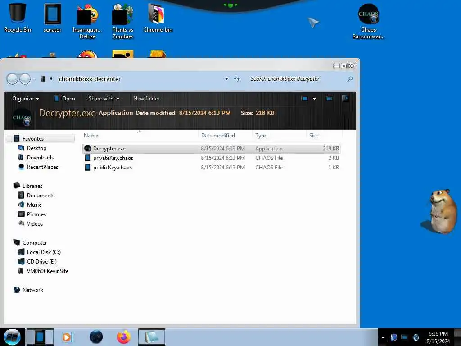This screenshot has height=346, width=461.
Task: Click the network tray icon
Action: click(x=405, y=337)
